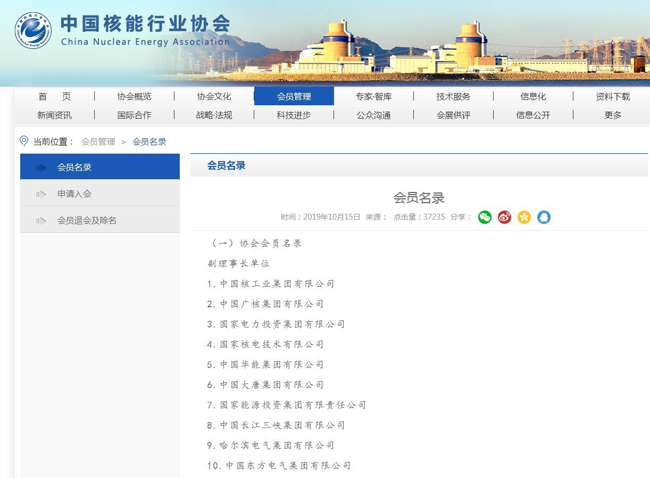Click arrow icon beside 申请入会 in sidebar
This screenshot has height=478, width=650.
[41, 194]
